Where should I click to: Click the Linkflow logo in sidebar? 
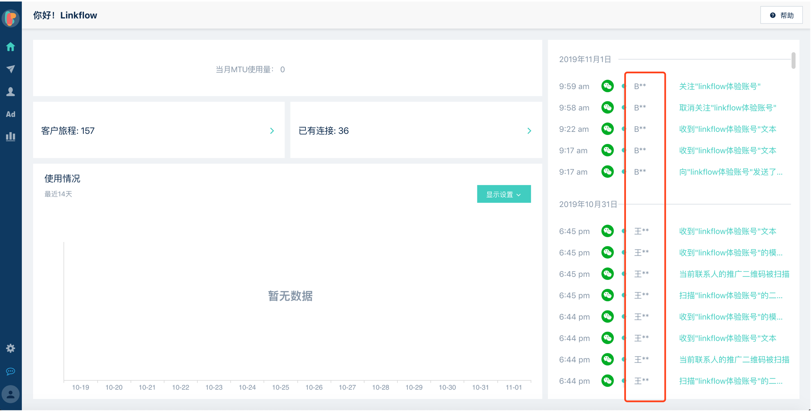[11, 18]
